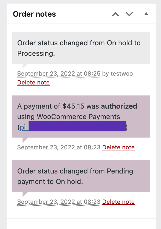Click the by testwoo author text
Image resolution: width=161 pixels, height=229 pixels.
(118, 73)
